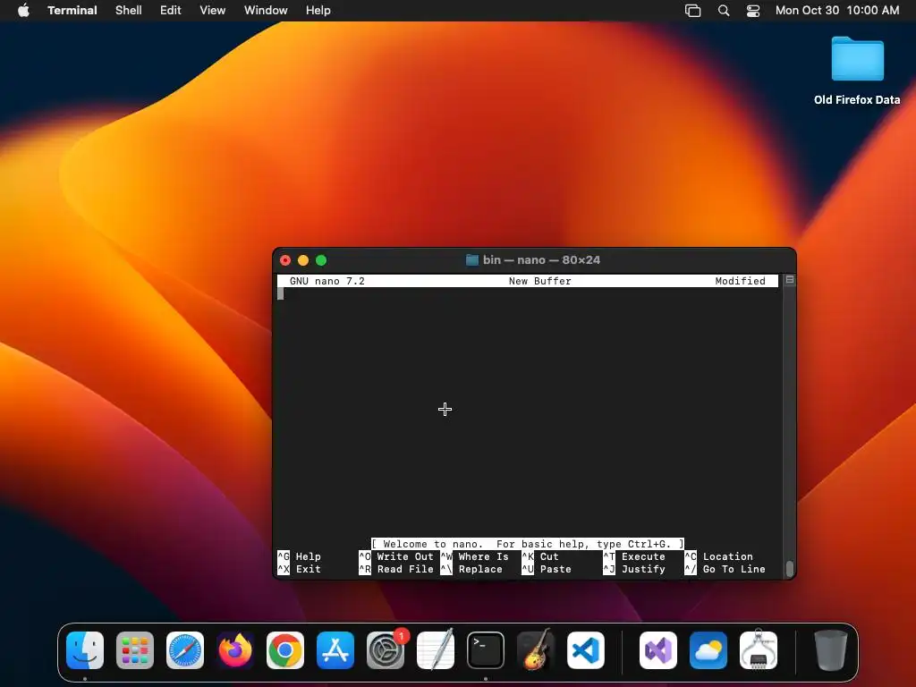Click the ^R Read File shortcut
Viewport: 916px width, 687px height.
click(396, 569)
